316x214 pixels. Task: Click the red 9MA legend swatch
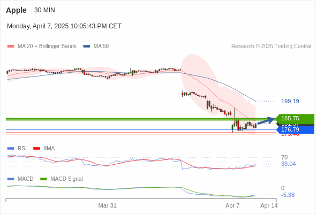point(36,149)
